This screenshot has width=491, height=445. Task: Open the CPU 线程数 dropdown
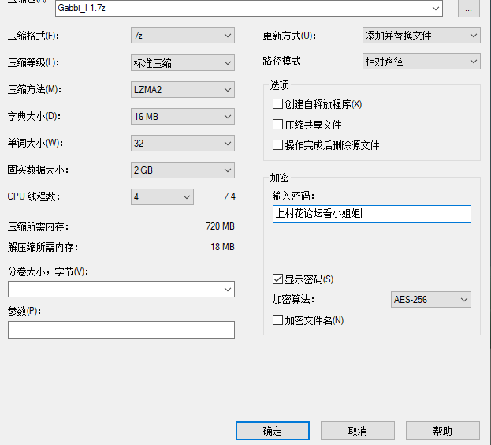(162, 196)
